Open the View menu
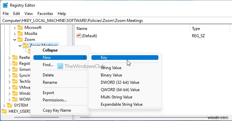 29,14
